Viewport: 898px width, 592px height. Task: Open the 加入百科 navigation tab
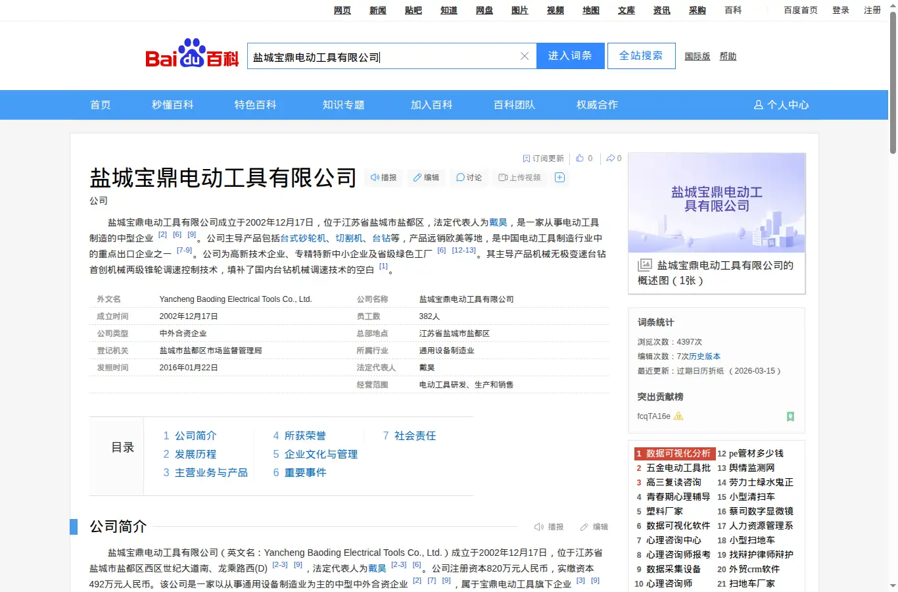pyautogui.click(x=432, y=105)
